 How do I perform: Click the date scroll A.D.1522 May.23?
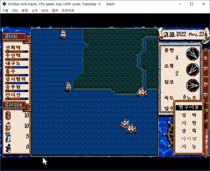[x=183, y=34]
